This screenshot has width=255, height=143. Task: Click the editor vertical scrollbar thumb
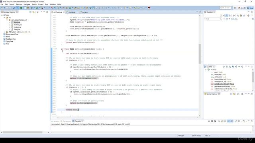(x=200, y=54)
